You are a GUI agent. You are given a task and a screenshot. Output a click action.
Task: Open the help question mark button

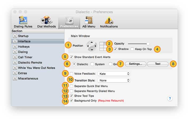(x=170, y=98)
